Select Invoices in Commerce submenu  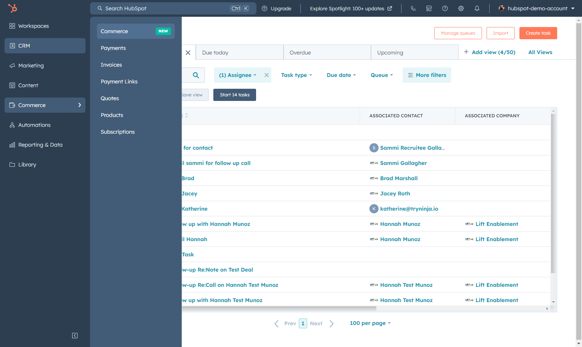136,65
